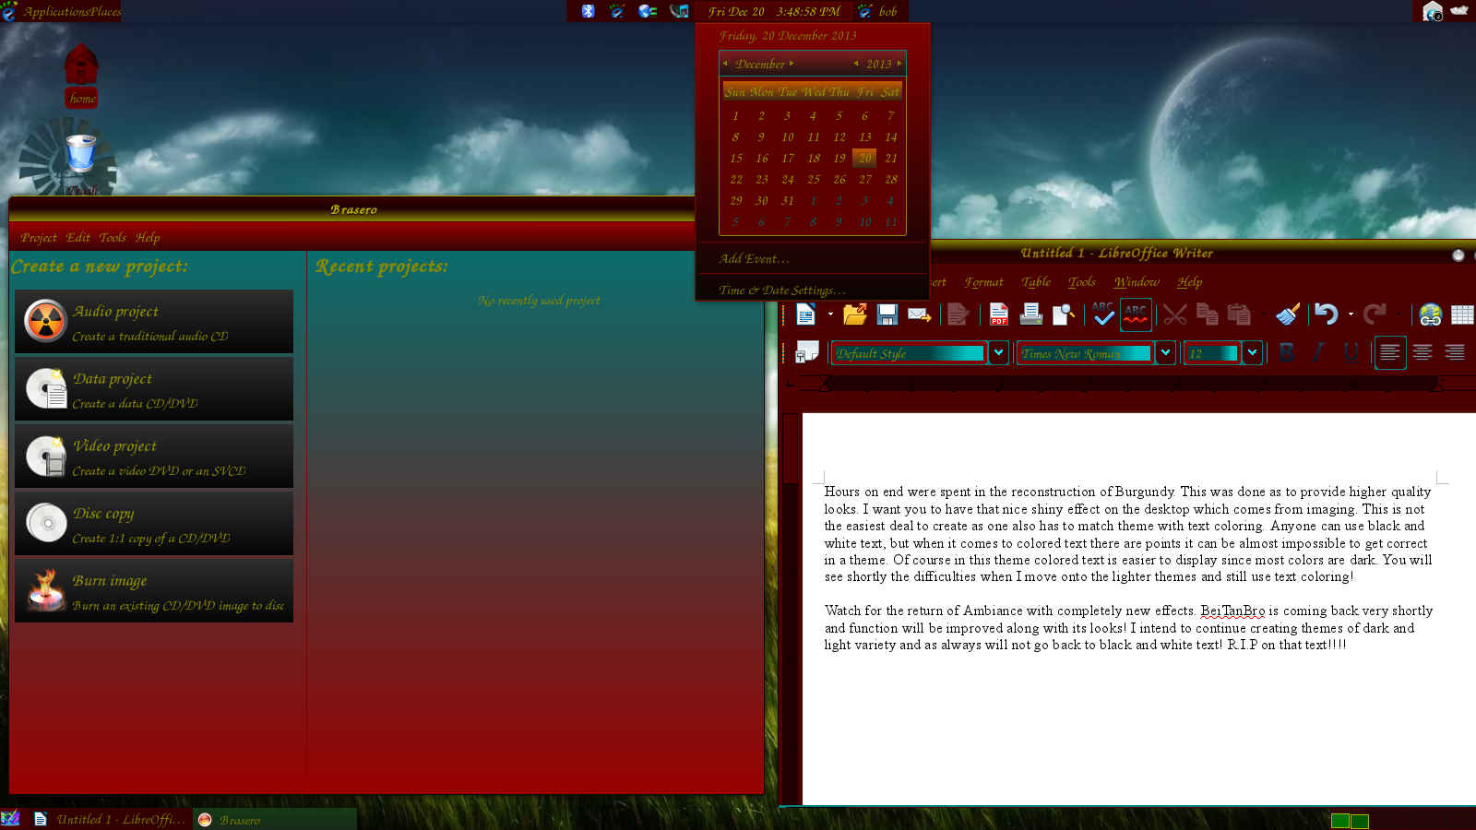1476x830 pixels.
Task: Click in the Times New Roman font name field
Action: pyautogui.click(x=1085, y=353)
